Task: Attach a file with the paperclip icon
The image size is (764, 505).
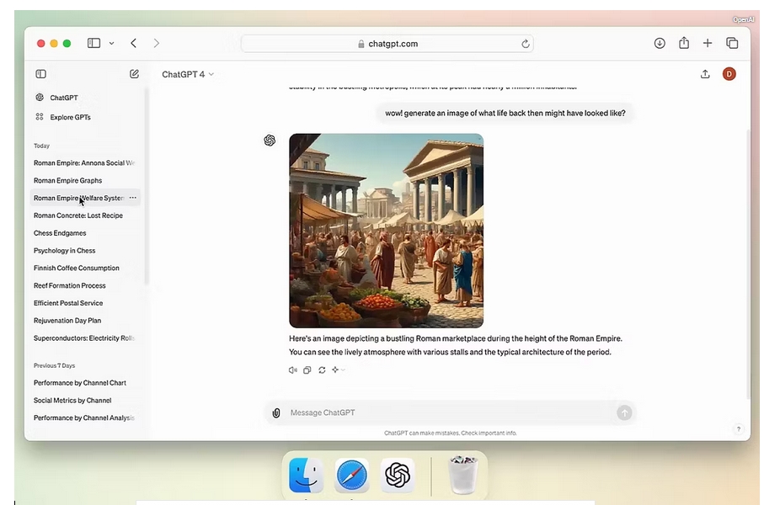Action: pos(276,413)
